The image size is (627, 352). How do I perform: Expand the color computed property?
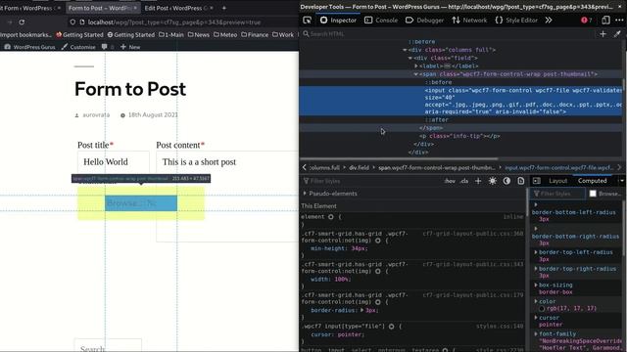pos(536,302)
